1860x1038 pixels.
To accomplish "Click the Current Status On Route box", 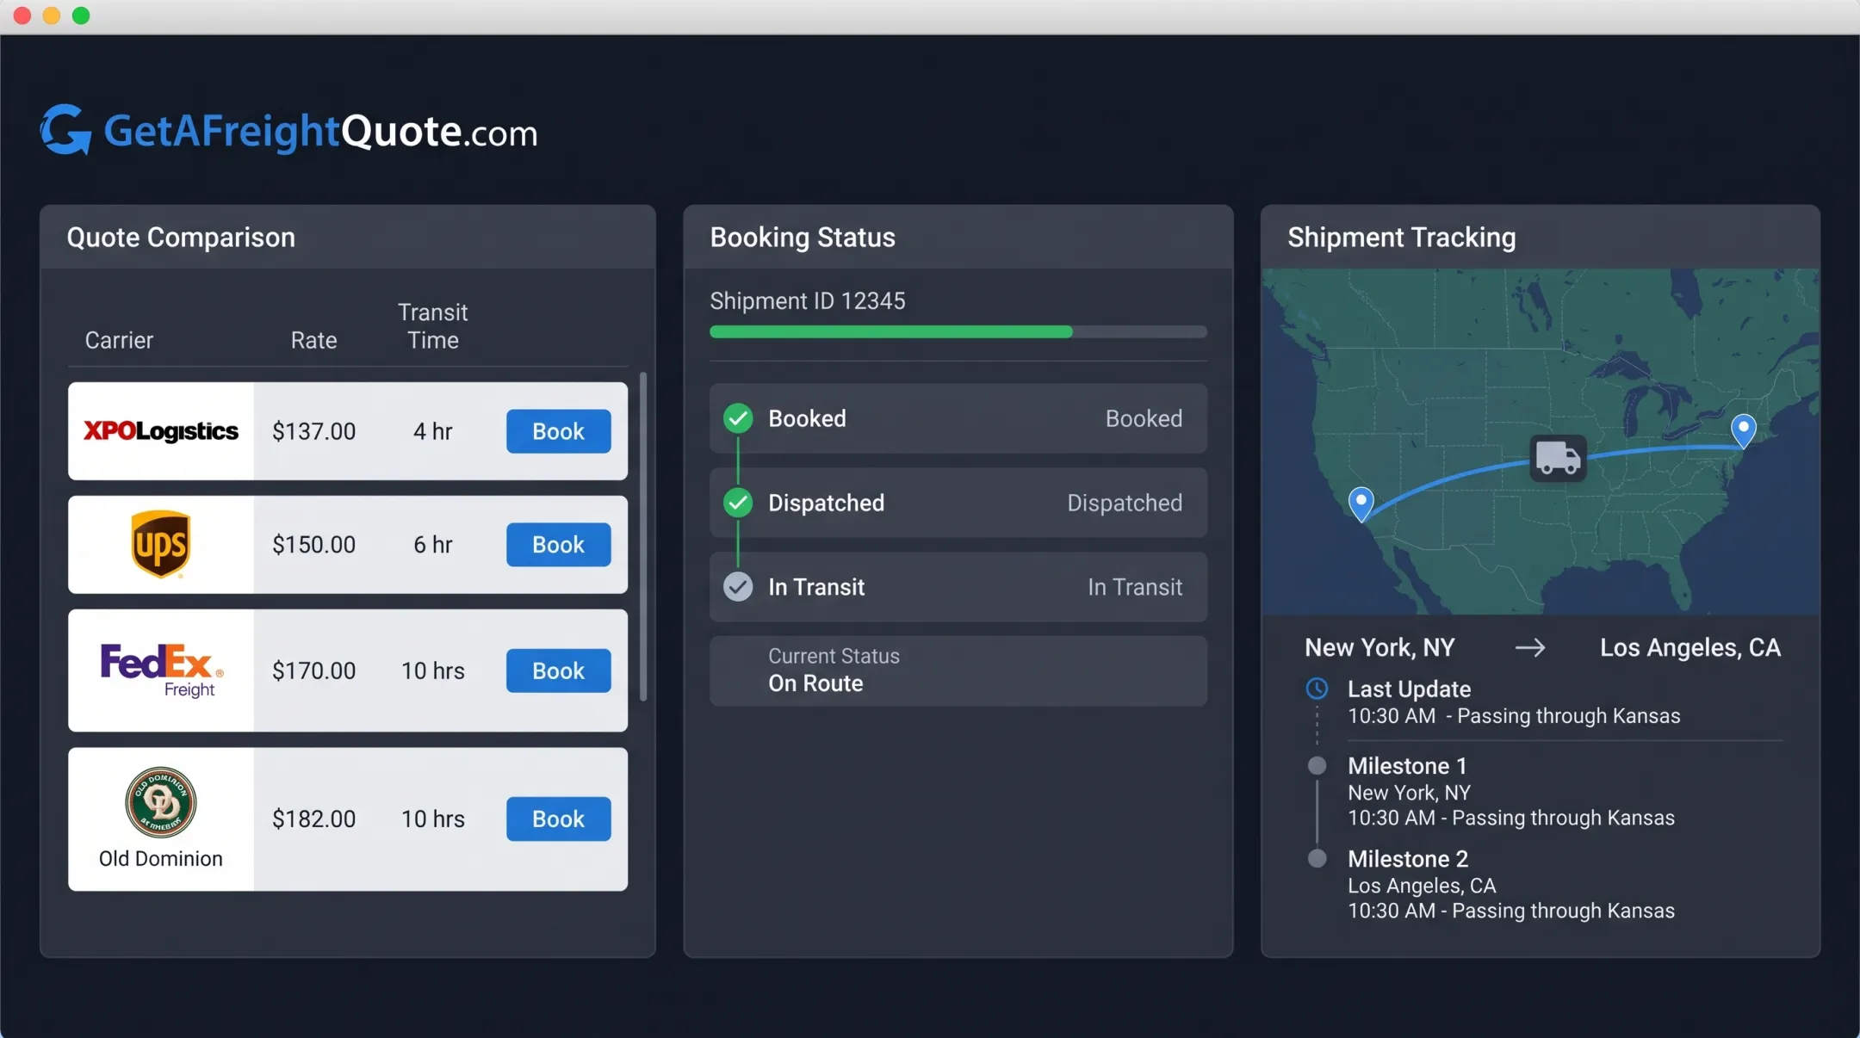I will click(x=958, y=670).
